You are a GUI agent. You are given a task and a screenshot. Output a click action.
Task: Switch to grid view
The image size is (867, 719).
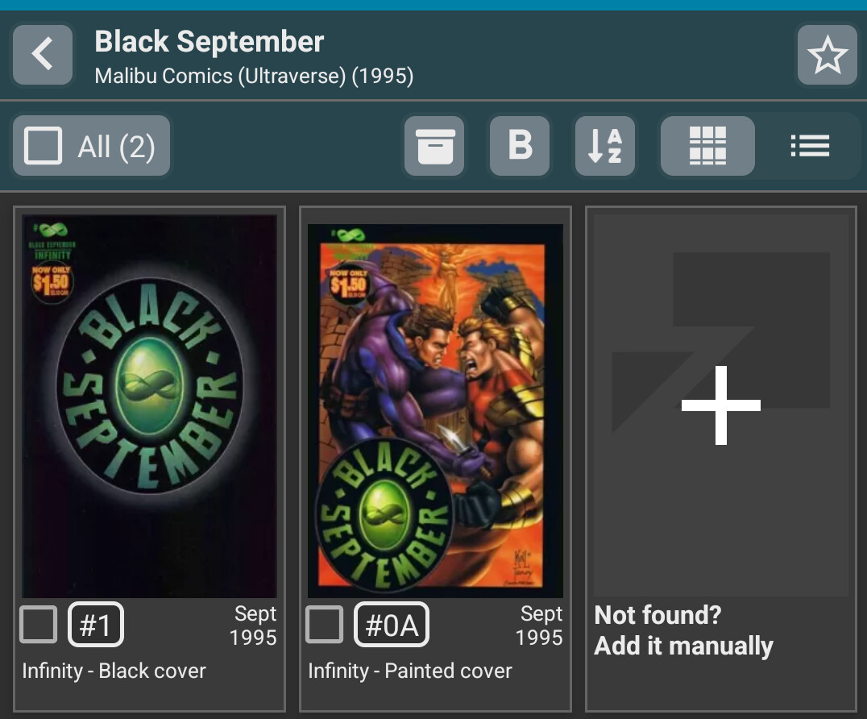(707, 146)
